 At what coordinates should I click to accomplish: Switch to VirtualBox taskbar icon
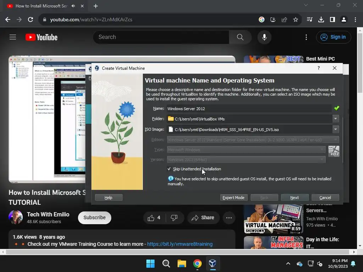tap(213, 263)
